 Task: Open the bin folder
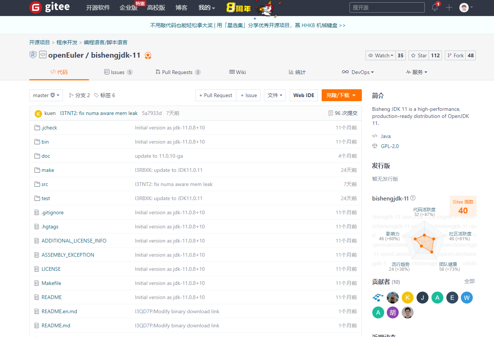pos(45,142)
